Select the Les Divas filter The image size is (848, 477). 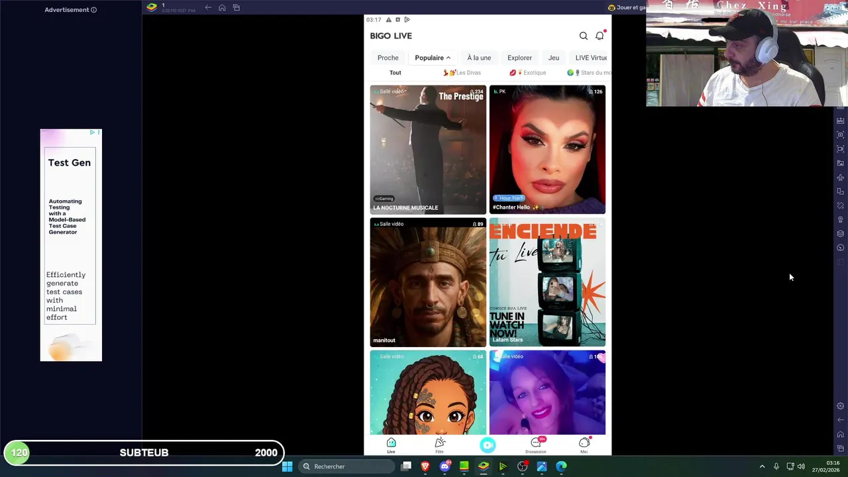point(462,73)
